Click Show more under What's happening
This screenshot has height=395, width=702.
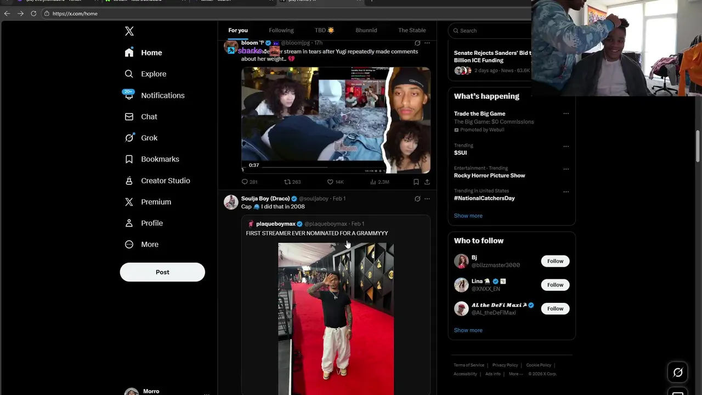[x=468, y=216]
